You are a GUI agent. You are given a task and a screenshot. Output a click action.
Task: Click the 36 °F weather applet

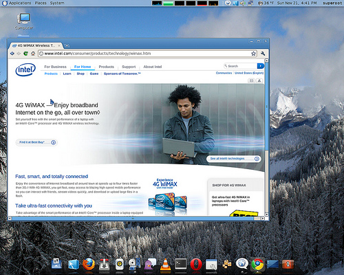coord(266,3)
